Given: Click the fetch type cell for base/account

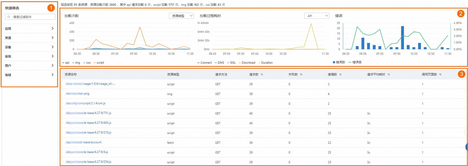Looking at the screenshot, I should click(170, 143).
